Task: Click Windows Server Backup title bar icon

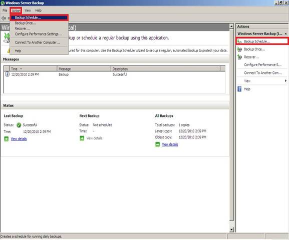Action: click(3, 3)
